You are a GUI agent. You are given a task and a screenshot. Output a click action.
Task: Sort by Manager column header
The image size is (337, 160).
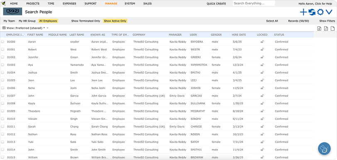175,34
